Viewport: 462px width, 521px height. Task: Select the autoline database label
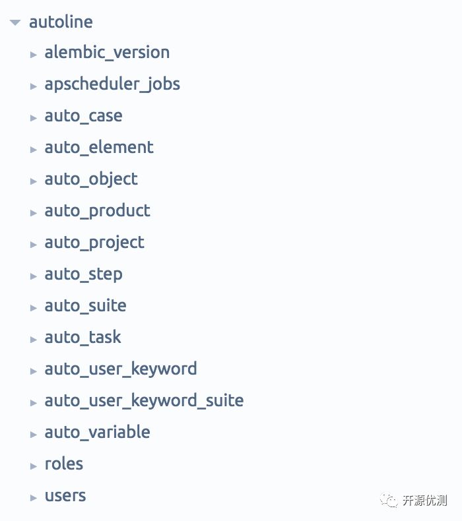pyautogui.click(x=61, y=22)
